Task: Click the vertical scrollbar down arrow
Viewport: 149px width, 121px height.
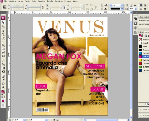Action: click(x=131, y=117)
